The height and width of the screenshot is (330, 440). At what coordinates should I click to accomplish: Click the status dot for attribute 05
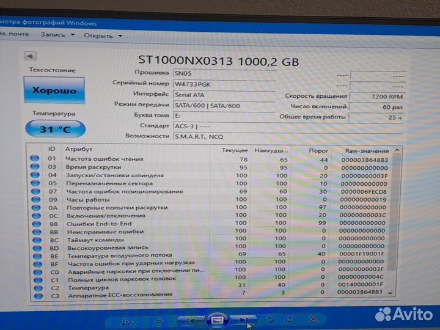[35, 183]
